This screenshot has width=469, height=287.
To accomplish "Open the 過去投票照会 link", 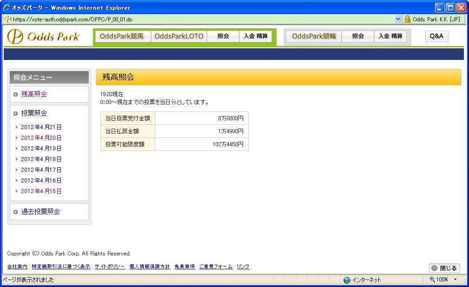I will pyautogui.click(x=41, y=212).
